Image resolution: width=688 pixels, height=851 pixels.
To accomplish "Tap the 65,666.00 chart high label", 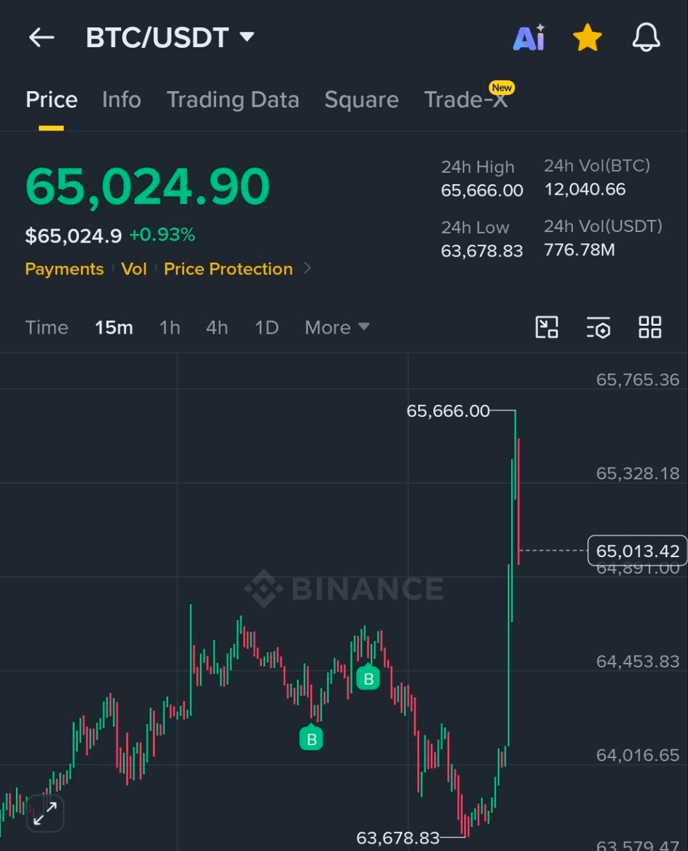I will click(448, 411).
